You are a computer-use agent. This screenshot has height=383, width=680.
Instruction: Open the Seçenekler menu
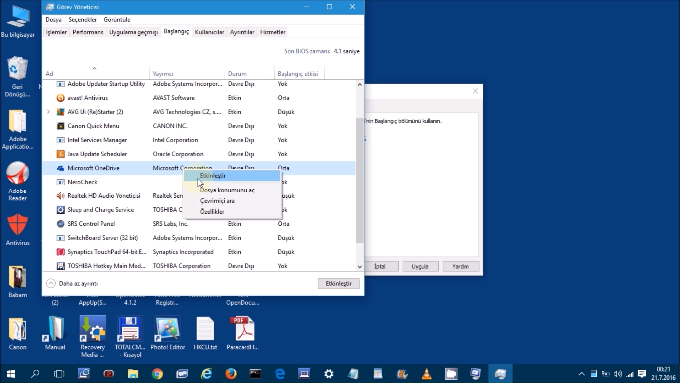83,20
